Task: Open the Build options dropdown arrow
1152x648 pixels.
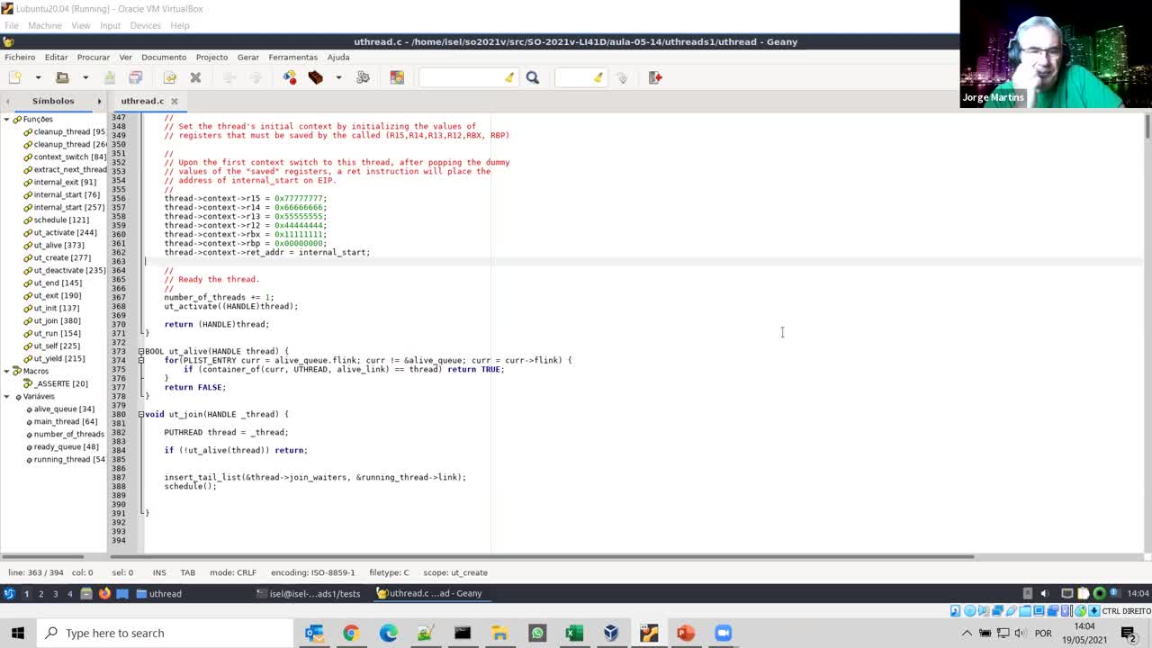Action: (338, 77)
